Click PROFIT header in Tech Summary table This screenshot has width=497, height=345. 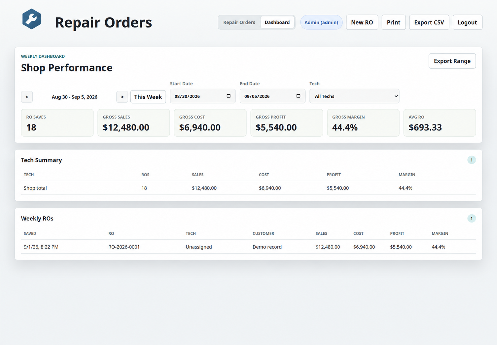pos(334,175)
